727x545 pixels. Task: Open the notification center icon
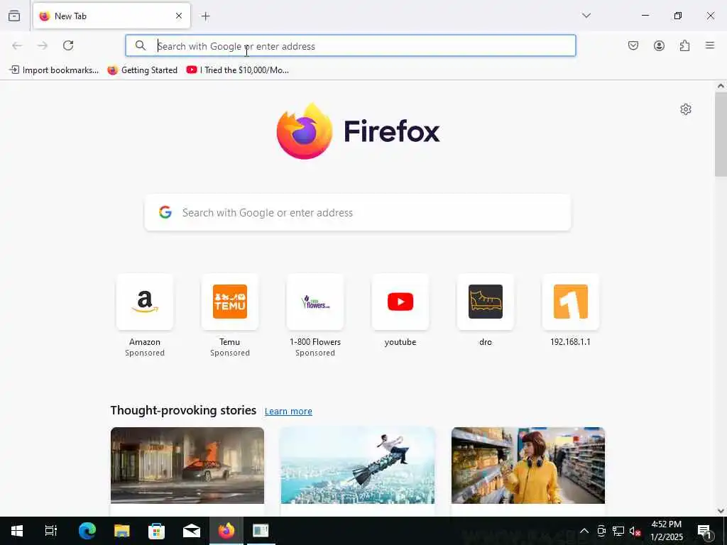point(705,531)
